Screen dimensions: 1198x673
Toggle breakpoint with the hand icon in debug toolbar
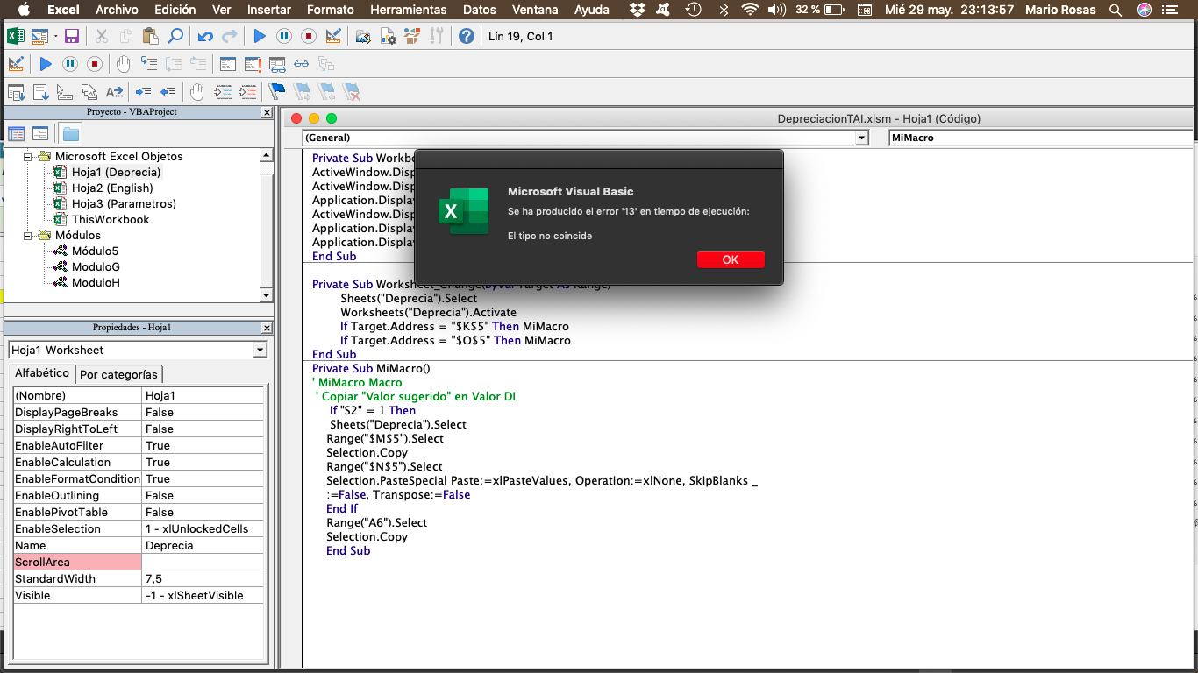click(x=124, y=64)
